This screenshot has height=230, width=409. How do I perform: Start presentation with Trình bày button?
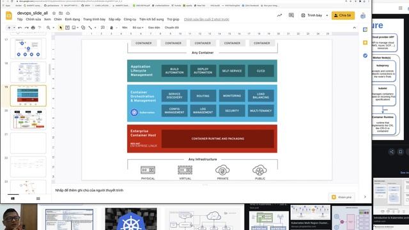point(312,15)
